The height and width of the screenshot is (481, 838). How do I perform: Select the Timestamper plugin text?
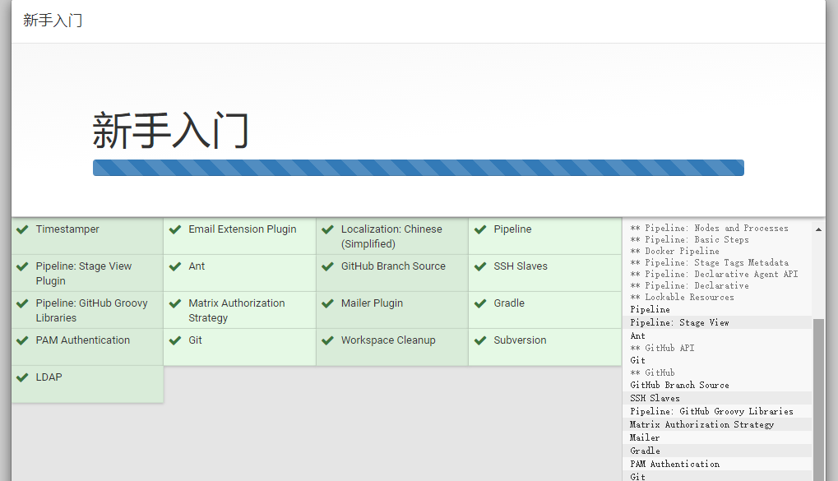pos(67,229)
